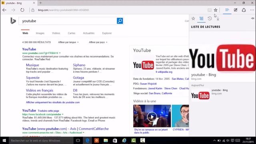Click in the Bing search box
Image resolution: width=256 pixels, height=144 pixels.
point(68,21)
